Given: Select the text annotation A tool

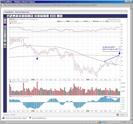Looking at the screenshot, I should [x=26, y=16].
